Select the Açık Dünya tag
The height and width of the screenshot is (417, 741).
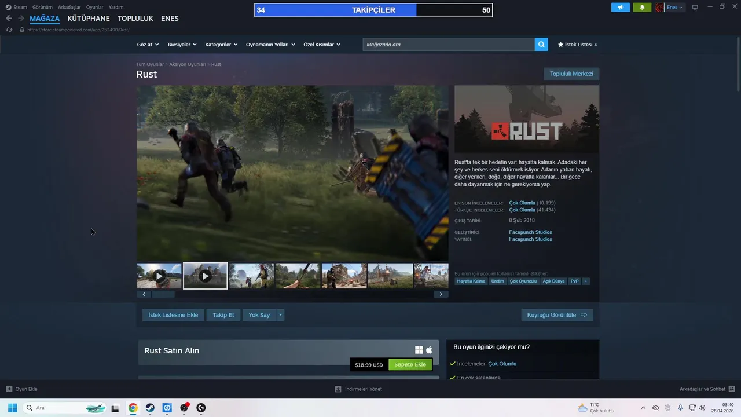(x=553, y=281)
